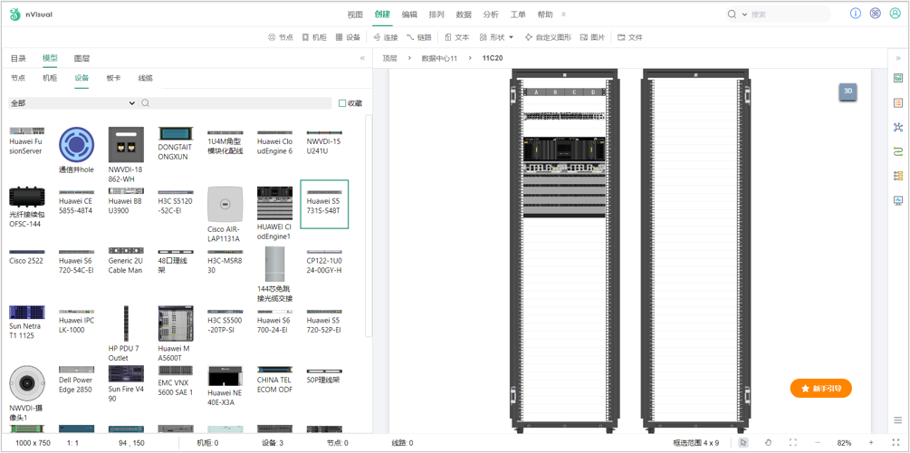Open the 工单 menu

coord(518,14)
